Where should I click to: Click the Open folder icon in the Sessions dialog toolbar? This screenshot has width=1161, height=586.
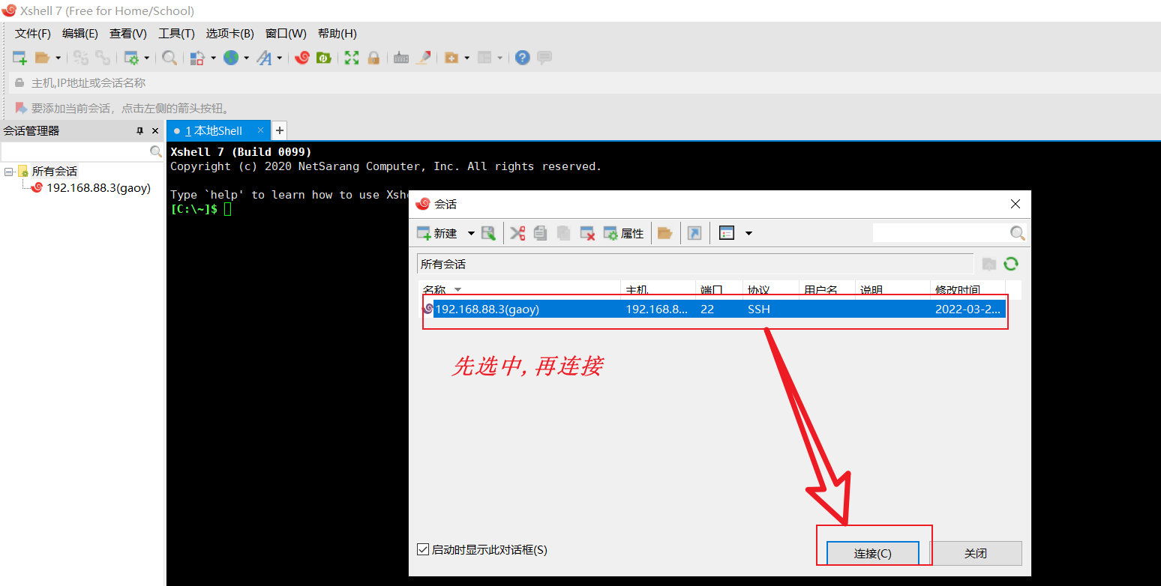click(664, 233)
